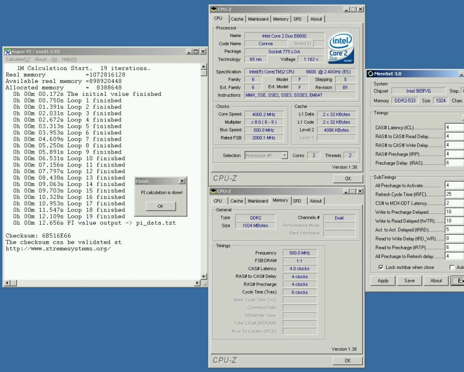
Task: Open the About menu in Super PI
Action: coord(46,59)
